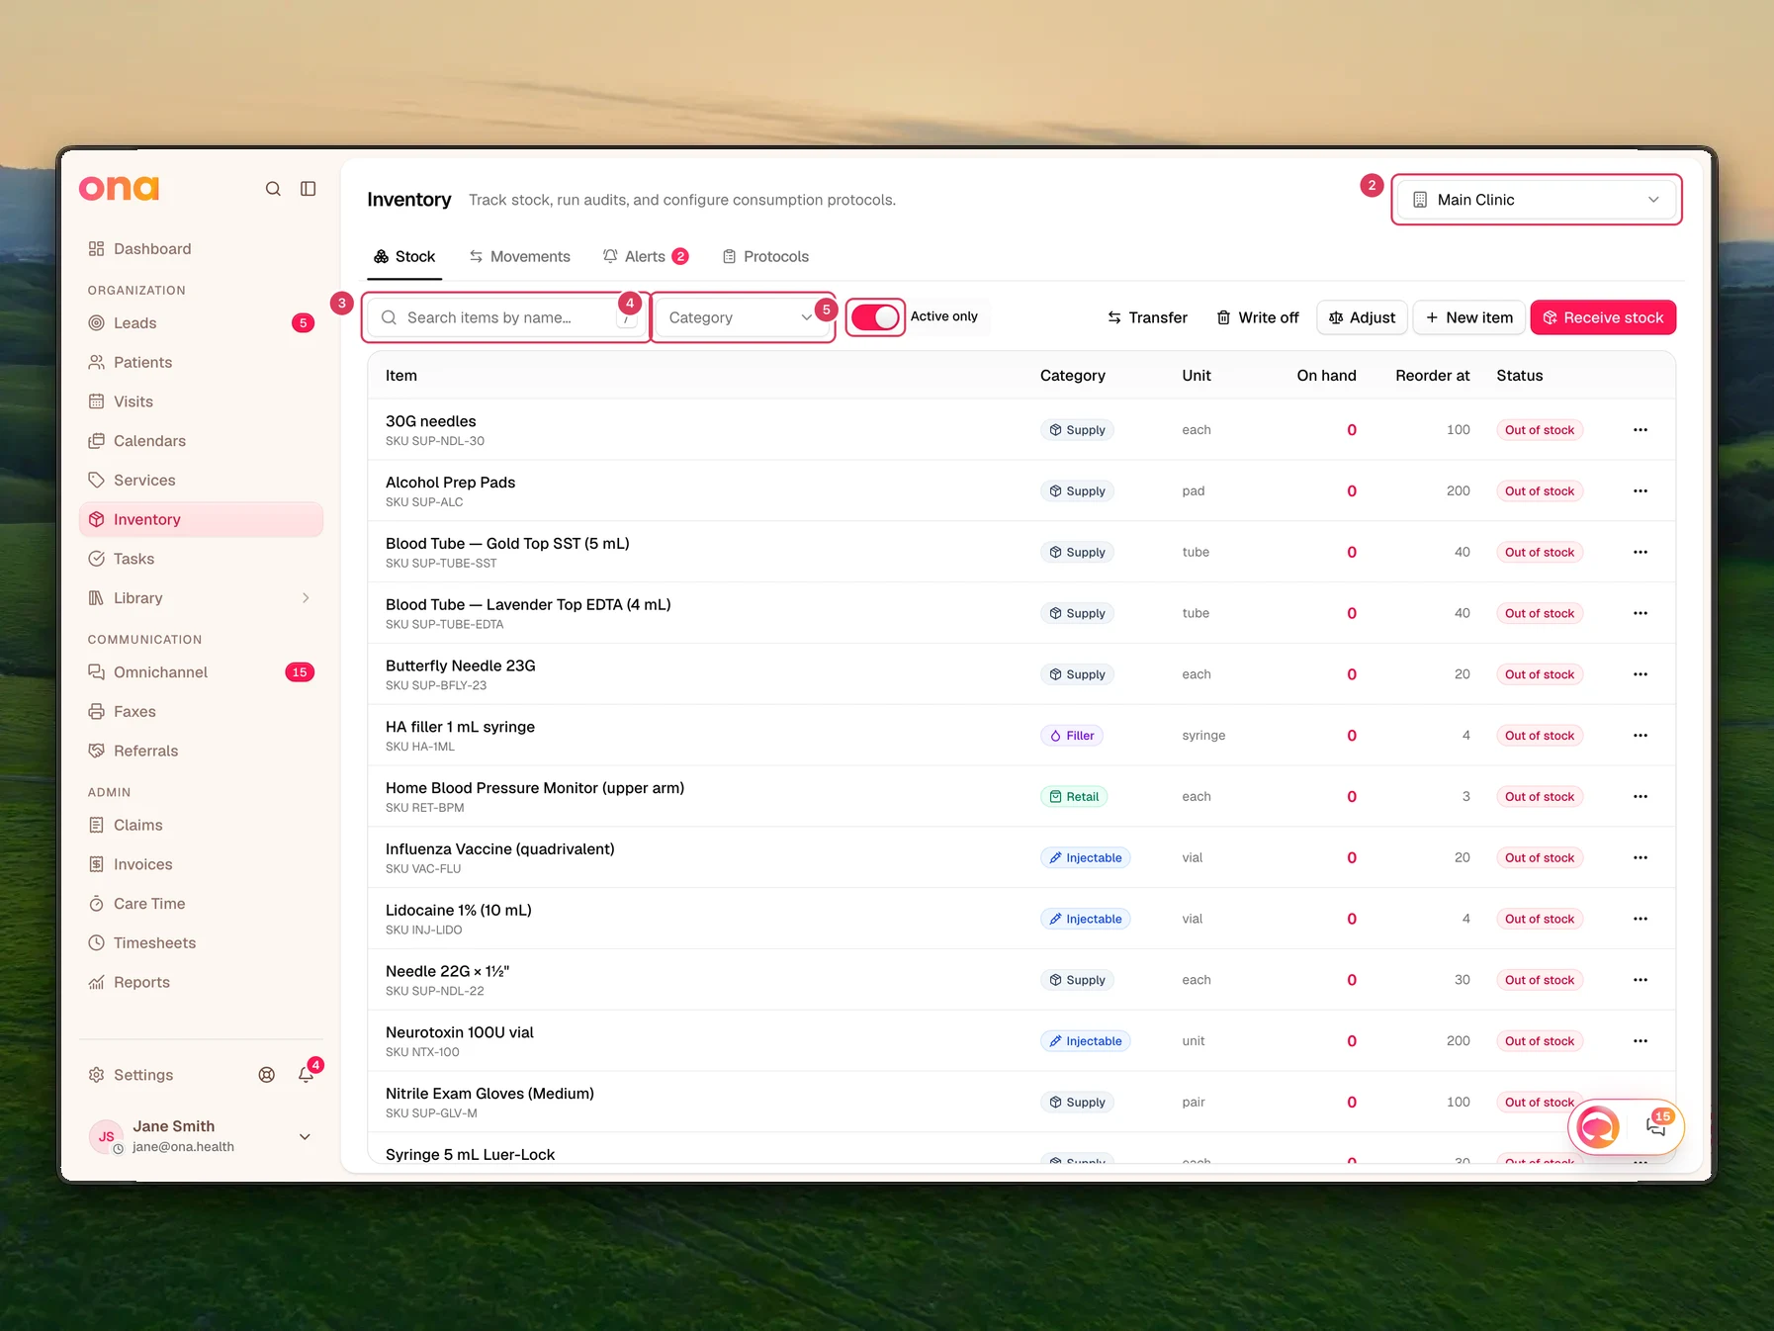Switch to the Movements tab
The height and width of the screenshot is (1331, 1774).
coord(520,257)
